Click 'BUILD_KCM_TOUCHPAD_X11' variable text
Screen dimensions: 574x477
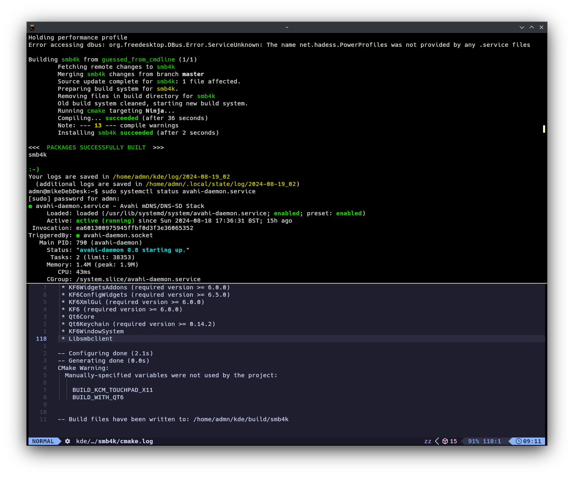[113, 390]
